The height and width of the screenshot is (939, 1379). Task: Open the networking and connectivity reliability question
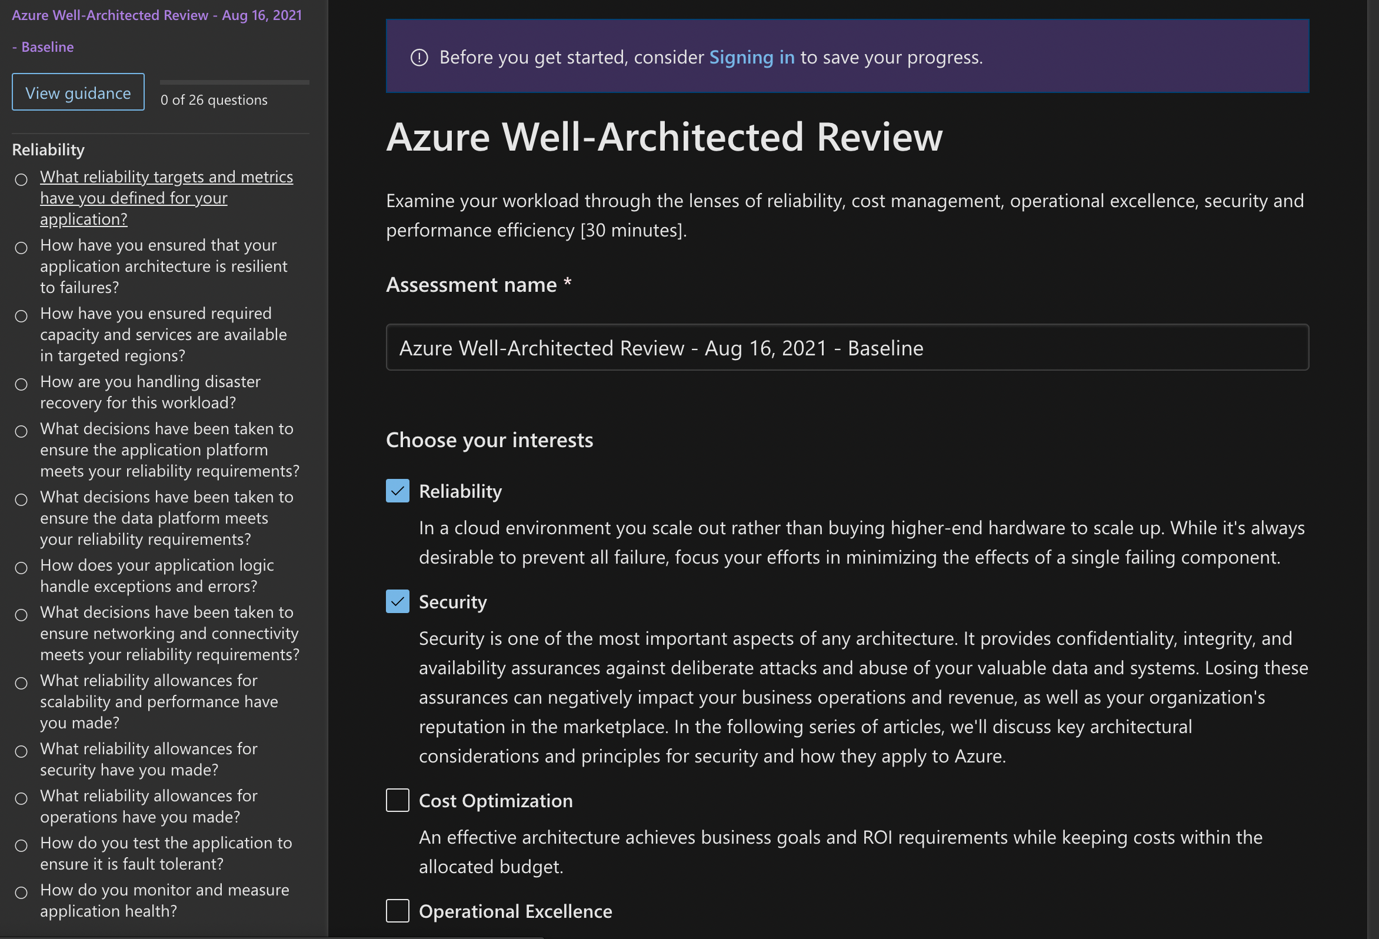pos(169,633)
